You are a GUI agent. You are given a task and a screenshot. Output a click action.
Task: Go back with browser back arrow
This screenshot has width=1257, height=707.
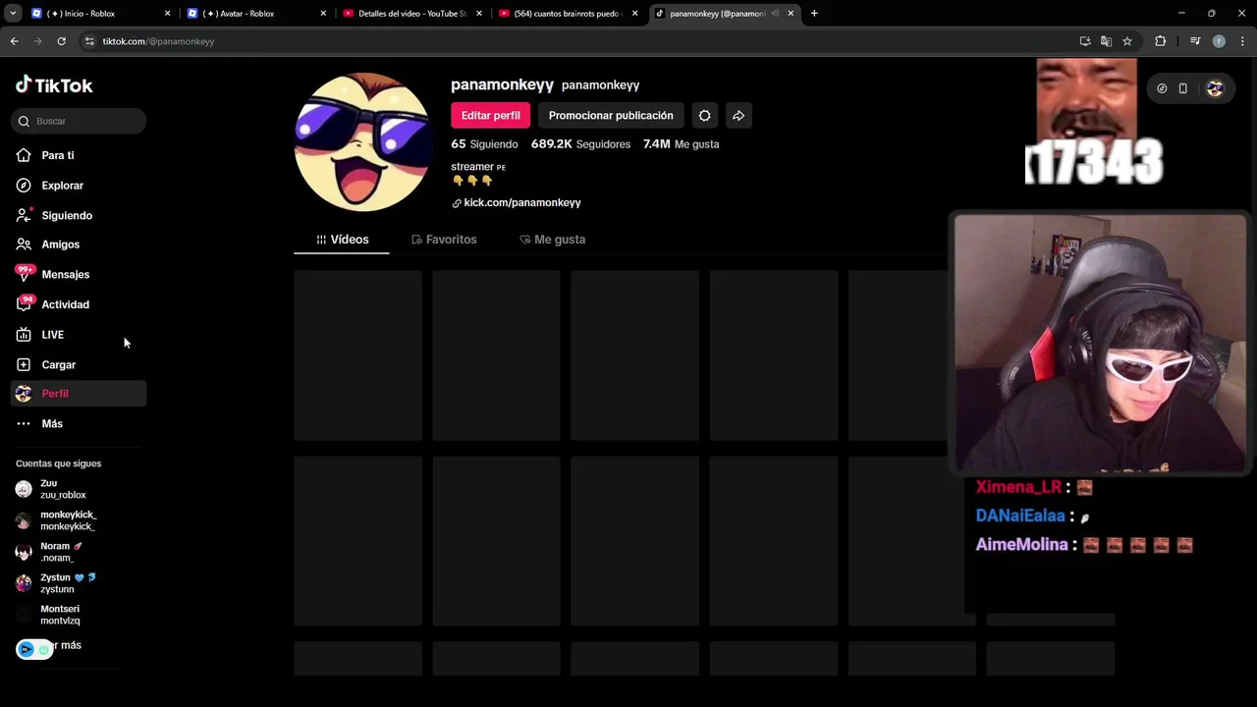(14, 41)
